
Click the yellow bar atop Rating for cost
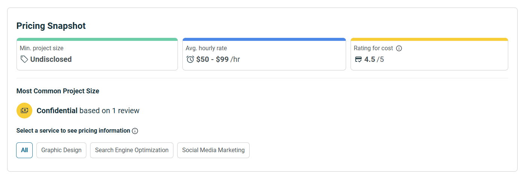pos(429,39)
